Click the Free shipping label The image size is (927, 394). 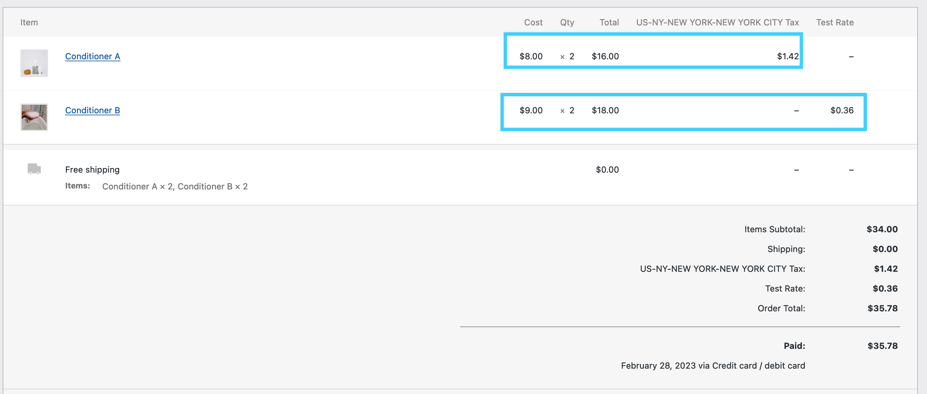click(92, 170)
